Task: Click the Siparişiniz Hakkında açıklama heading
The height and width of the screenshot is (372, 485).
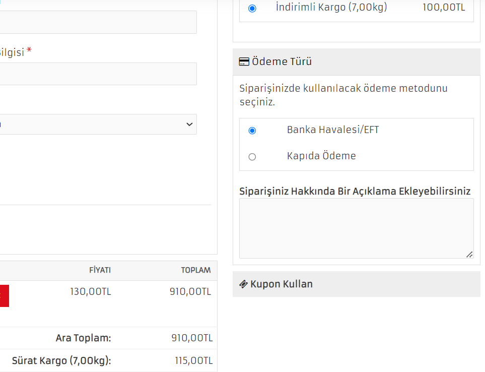Action: (x=355, y=191)
